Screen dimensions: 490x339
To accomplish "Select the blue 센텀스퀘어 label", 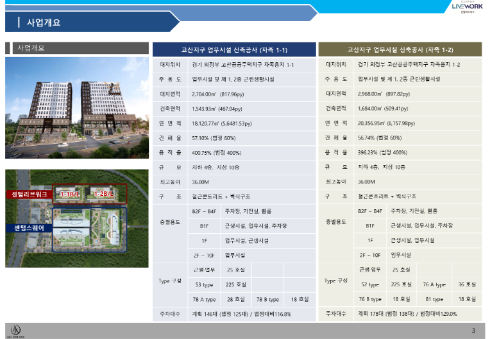I will pos(28,228).
